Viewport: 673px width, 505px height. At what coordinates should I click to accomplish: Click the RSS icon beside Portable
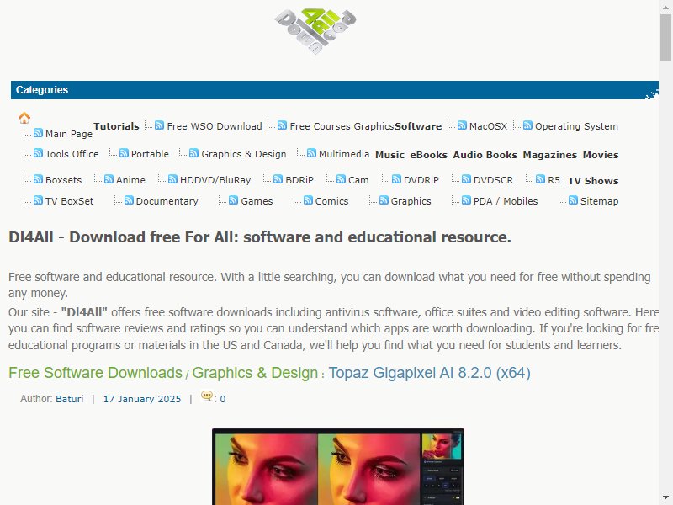[x=124, y=153]
